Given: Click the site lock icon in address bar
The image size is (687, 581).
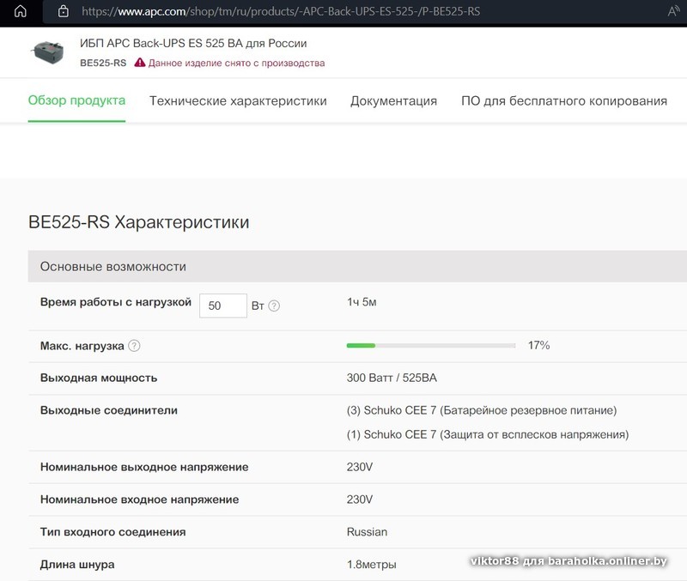Looking at the screenshot, I should coord(64,11).
